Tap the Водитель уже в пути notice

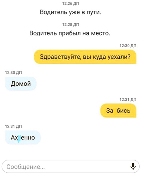point(71,12)
